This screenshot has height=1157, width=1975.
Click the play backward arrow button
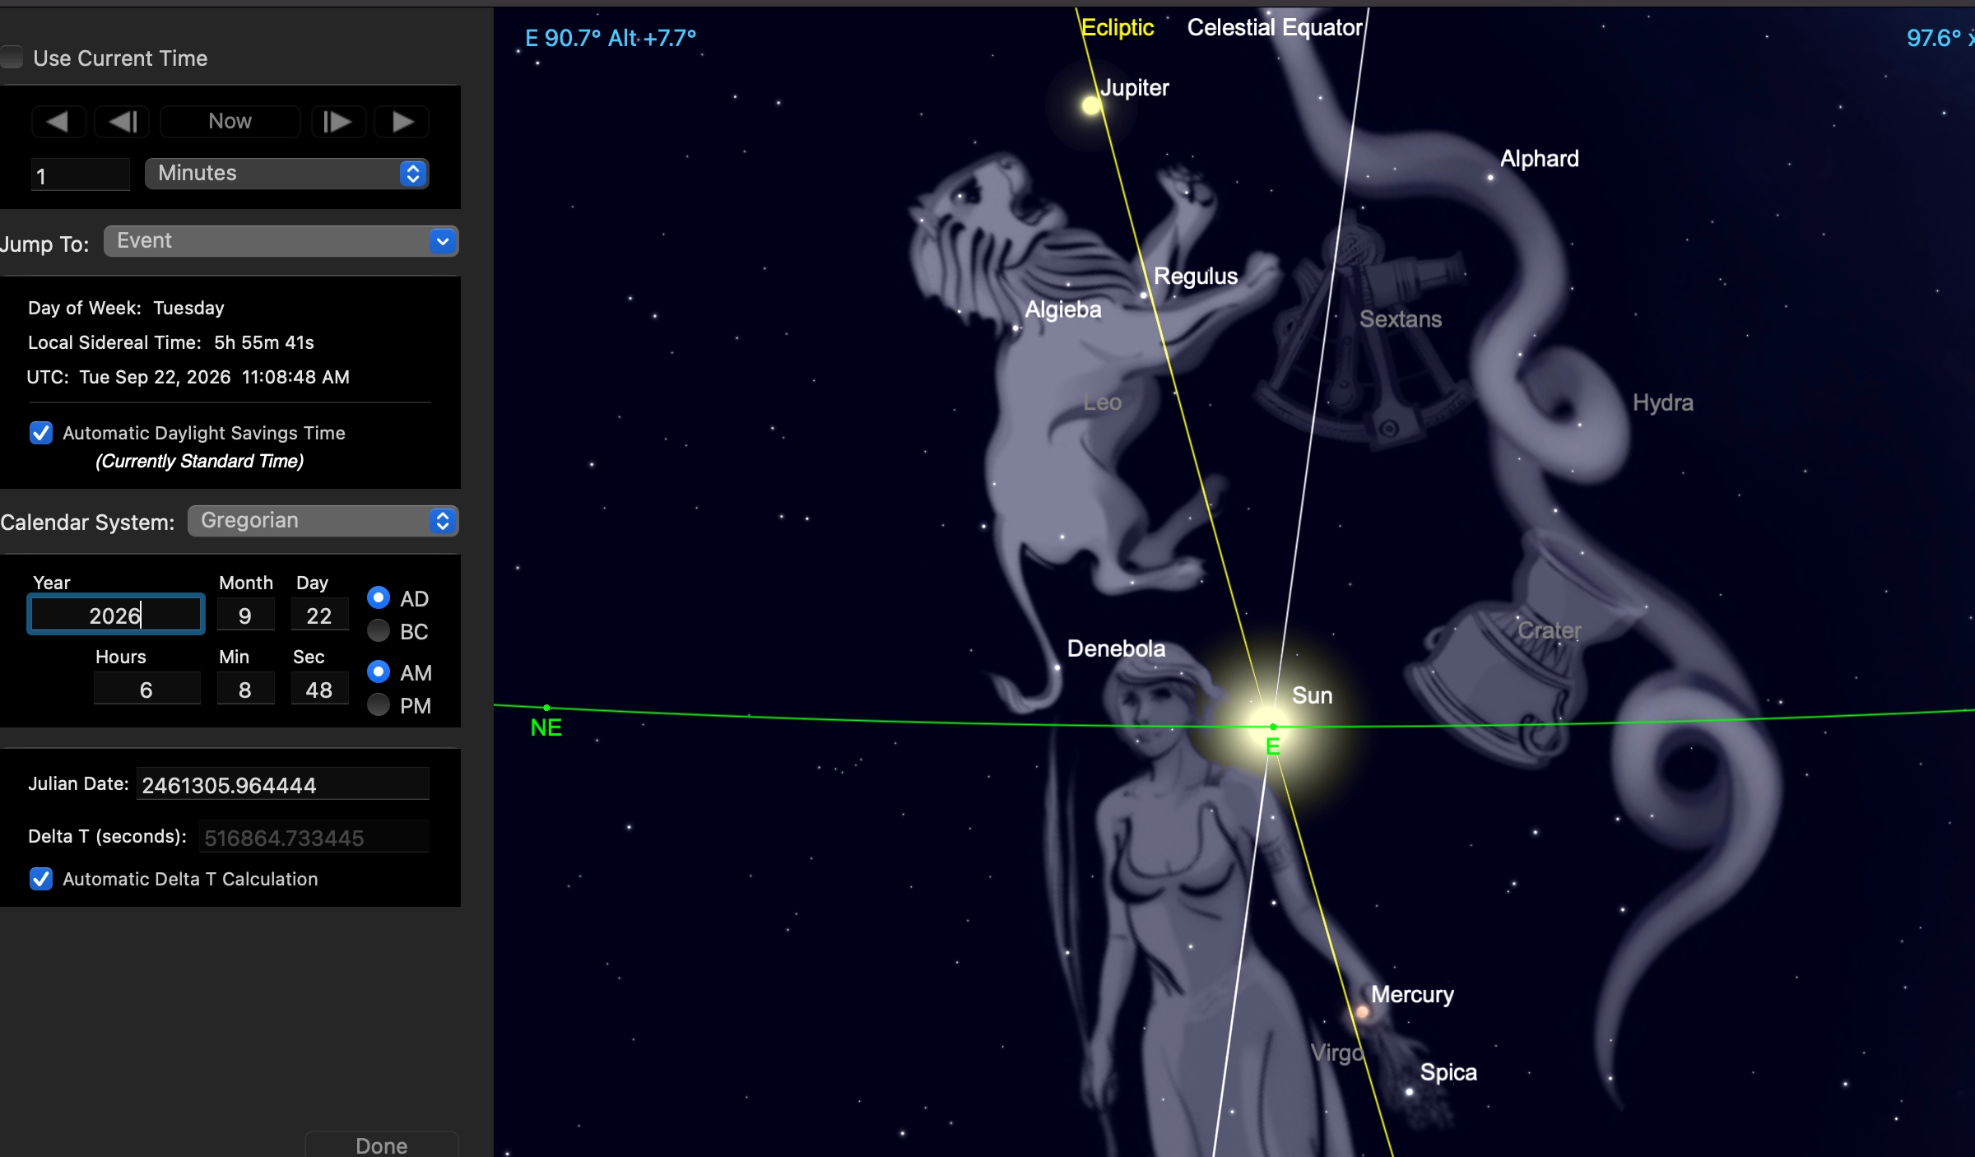click(58, 122)
